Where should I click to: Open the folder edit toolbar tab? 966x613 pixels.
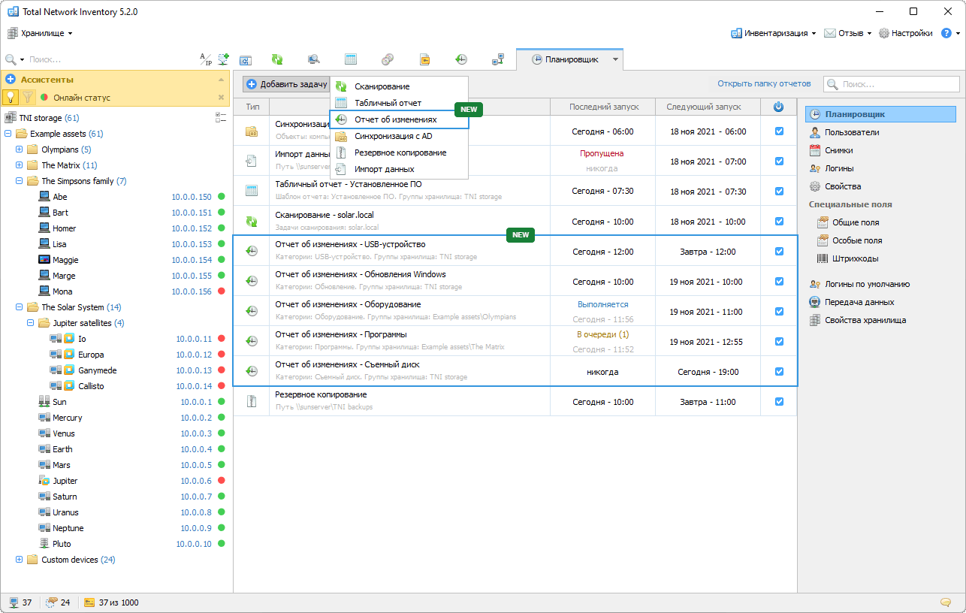click(424, 59)
